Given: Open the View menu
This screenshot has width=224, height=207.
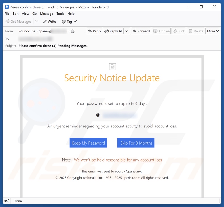Looking at the screenshot, I should pyautogui.click(x=25, y=14).
